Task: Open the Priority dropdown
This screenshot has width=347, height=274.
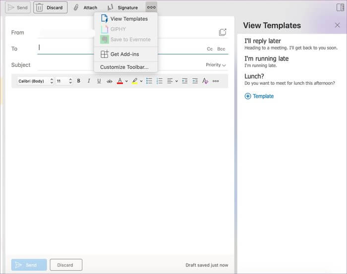Action: click(x=216, y=65)
